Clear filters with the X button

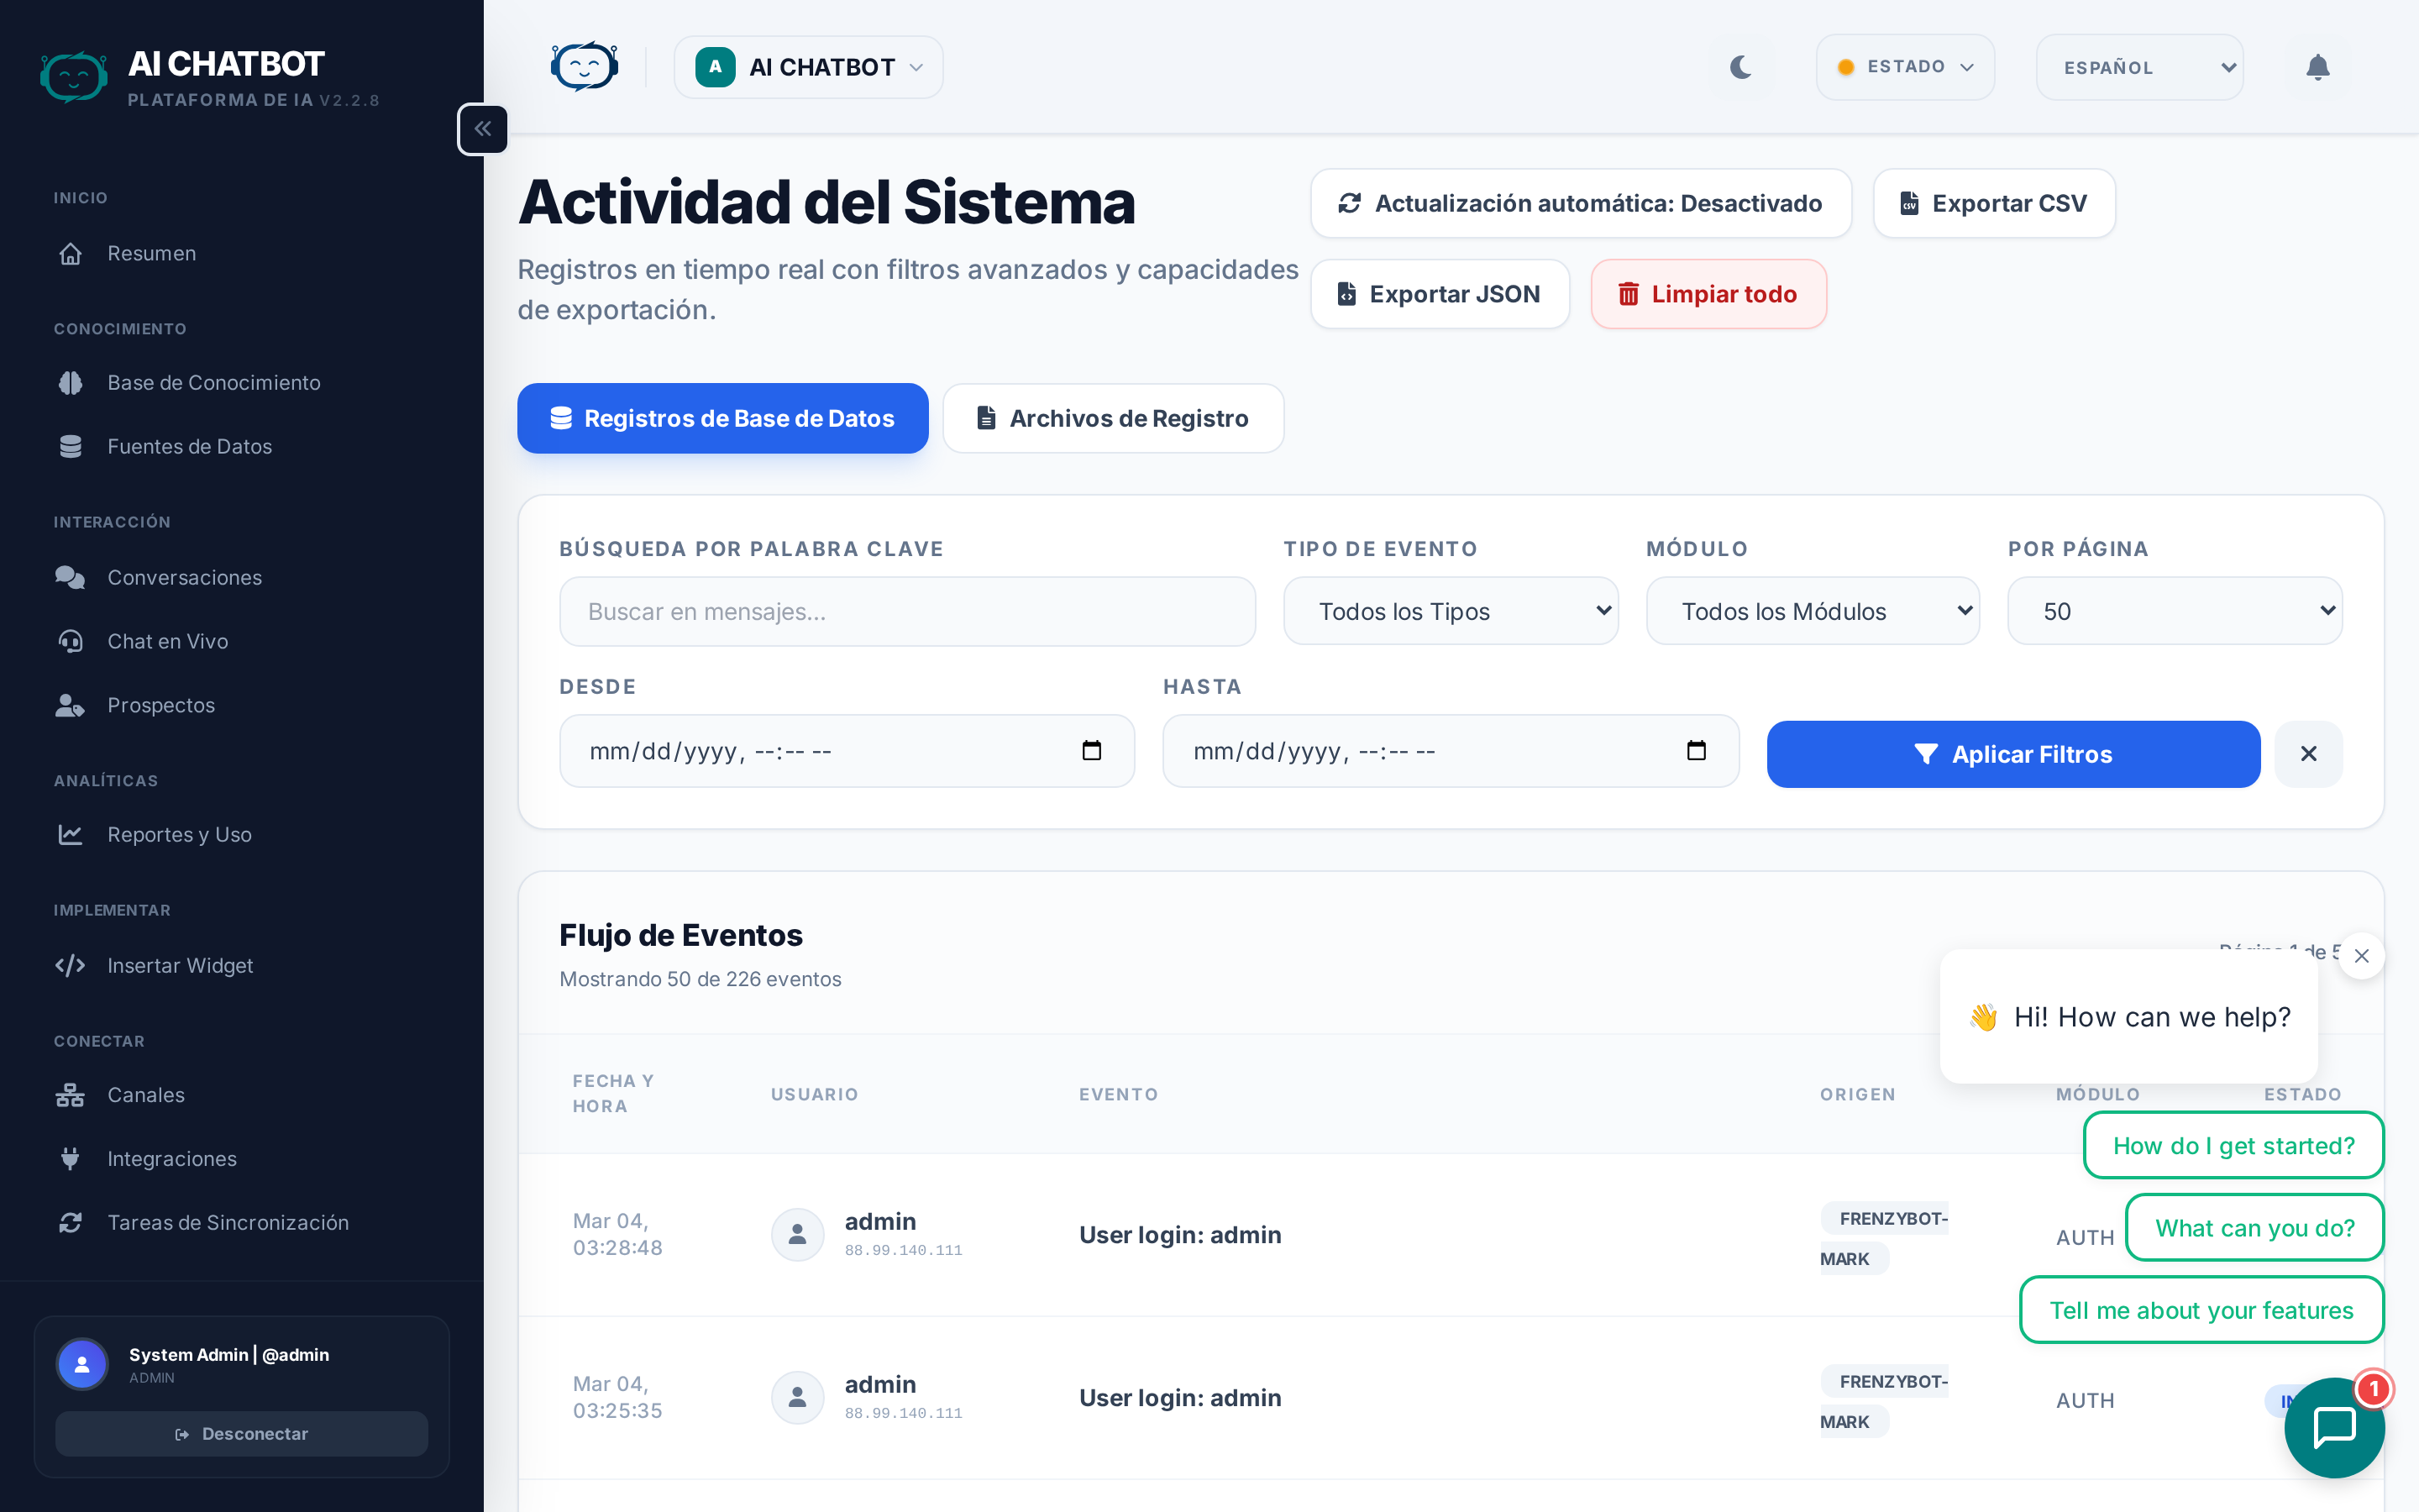(2308, 754)
